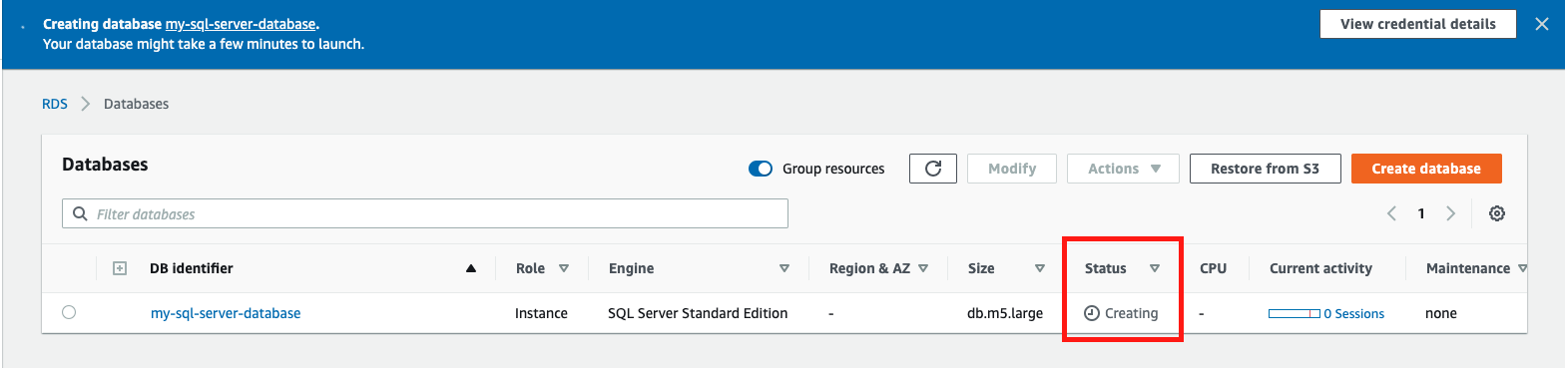Viewport: 1565px width, 368px height.
Task: Sort by Size column
Action: (x=1040, y=268)
